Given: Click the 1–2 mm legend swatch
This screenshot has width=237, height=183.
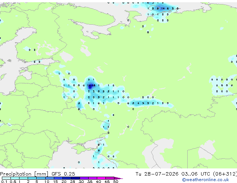Looking at the screenshot, I should coord(24,178).
